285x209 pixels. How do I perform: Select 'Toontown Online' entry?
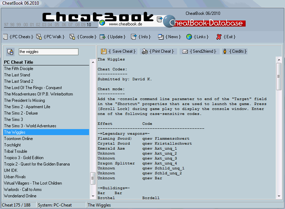pos(18,139)
